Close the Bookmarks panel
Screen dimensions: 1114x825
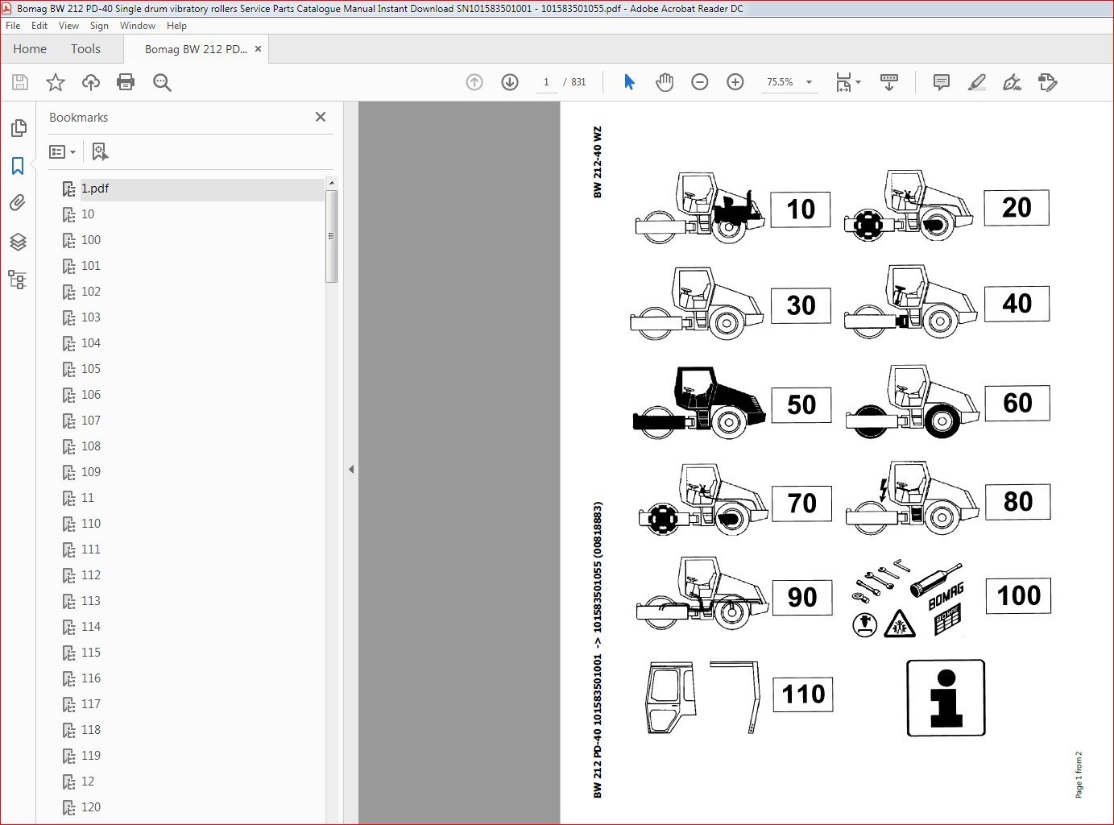tap(321, 117)
